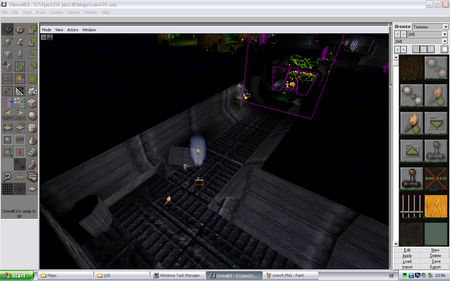Click the Z in red dashed box tool
The image size is (450, 281).
pyautogui.click(x=20, y=152)
